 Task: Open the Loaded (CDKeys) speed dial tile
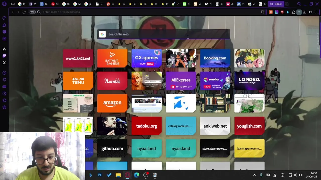tap(249, 81)
